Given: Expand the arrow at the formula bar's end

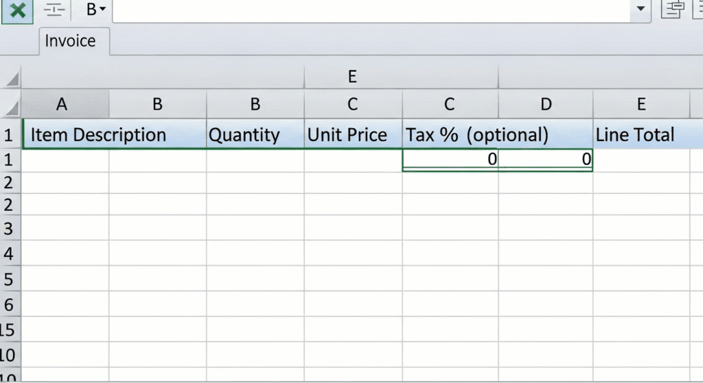Looking at the screenshot, I should 641,10.
